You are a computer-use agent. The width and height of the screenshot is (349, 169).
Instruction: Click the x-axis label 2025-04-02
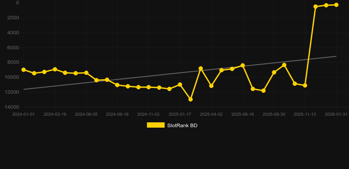pyautogui.click(x=211, y=114)
